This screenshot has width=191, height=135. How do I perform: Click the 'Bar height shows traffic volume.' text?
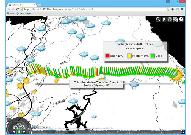tap(135, 44)
